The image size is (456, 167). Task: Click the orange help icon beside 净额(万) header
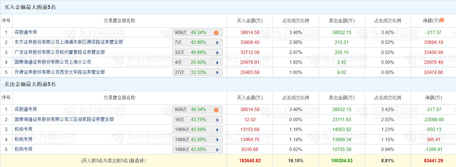[442, 20]
